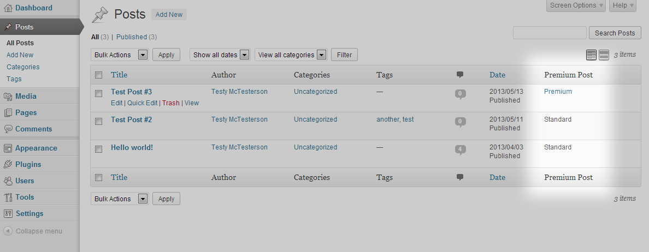Image resolution: width=649 pixels, height=252 pixels.
Task: Click the Dashboard home icon
Action: pyautogui.click(x=8, y=8)
